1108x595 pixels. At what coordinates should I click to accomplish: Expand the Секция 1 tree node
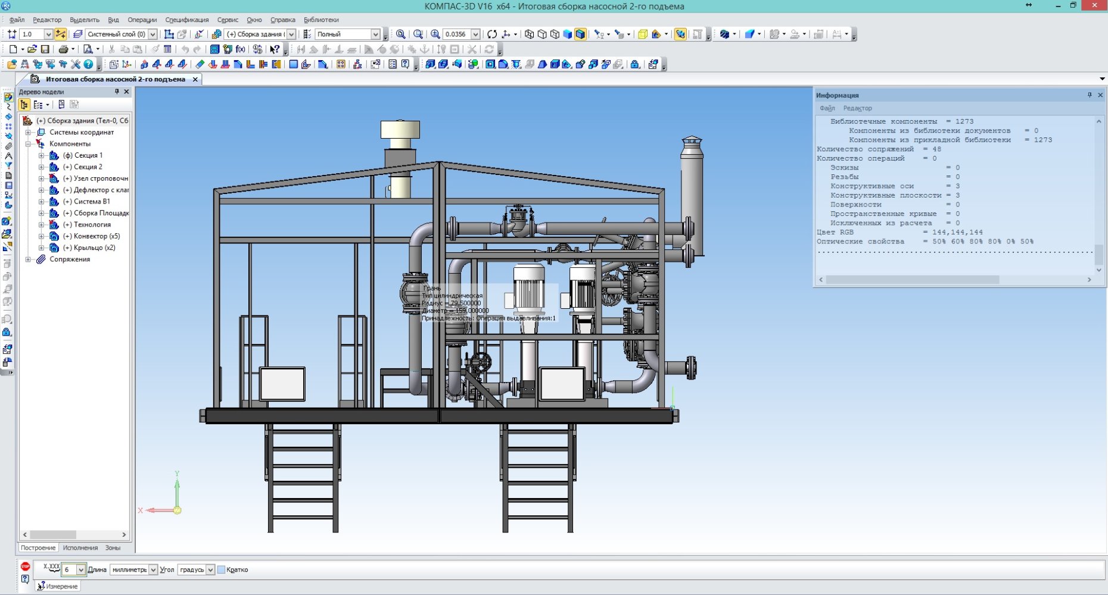coord(41,155)
